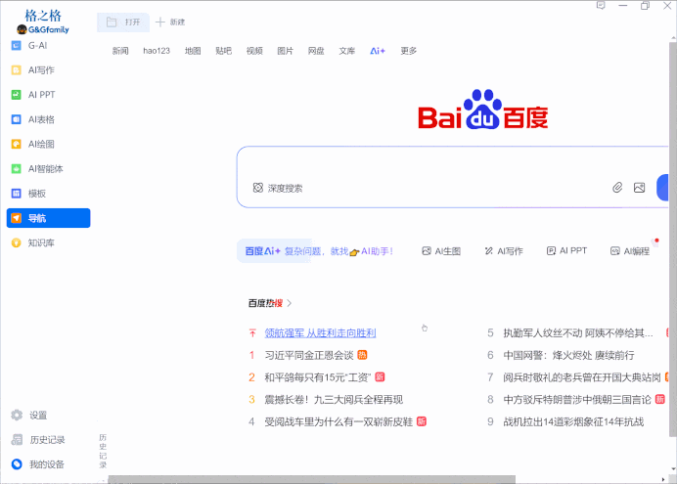Click the image upload icon in search box
This screenshot has height=484, width=677.
click(x=639, y=188)
